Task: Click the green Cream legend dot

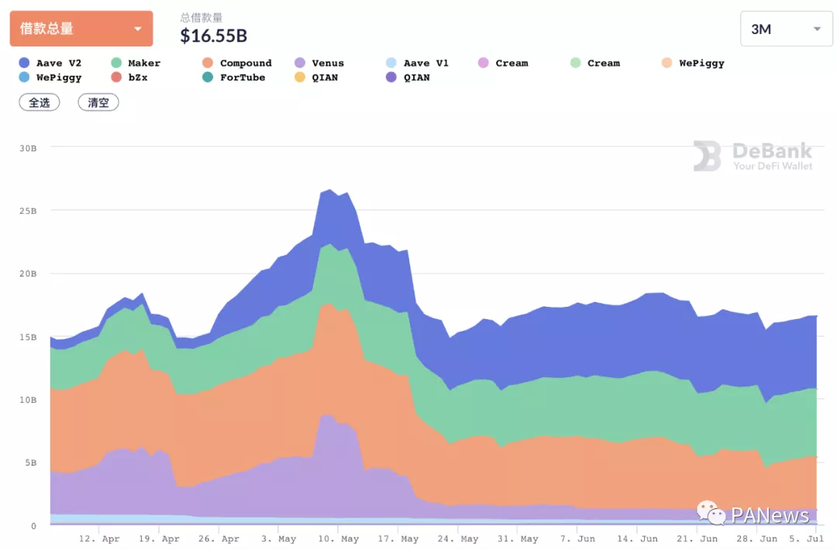Action: 575,63
